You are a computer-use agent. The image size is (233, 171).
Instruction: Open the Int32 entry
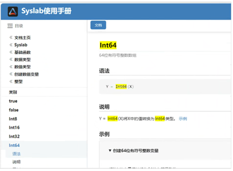tap(14, 136)
